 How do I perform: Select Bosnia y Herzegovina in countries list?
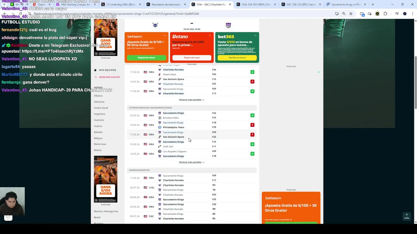click(106, 211)
